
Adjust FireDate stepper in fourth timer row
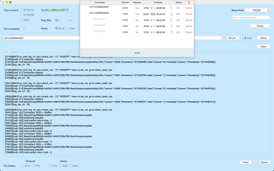coord(172,26)
